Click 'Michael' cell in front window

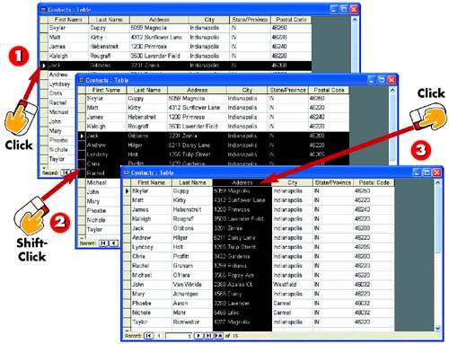[x=151, y=275]
